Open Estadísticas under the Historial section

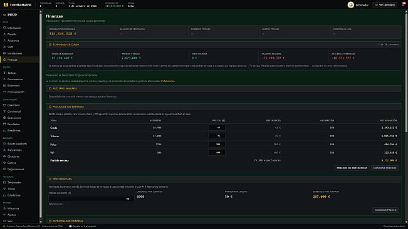click(19, 195)
